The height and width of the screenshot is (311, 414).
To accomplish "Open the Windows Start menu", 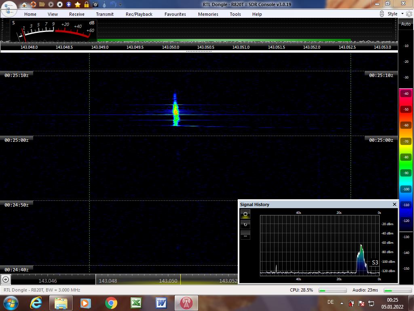I will 11,303.
